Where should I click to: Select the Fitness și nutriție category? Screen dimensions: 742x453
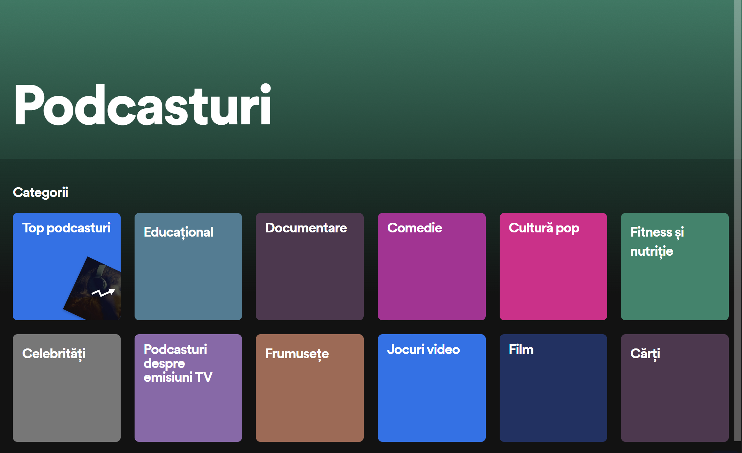pos(675,266)
